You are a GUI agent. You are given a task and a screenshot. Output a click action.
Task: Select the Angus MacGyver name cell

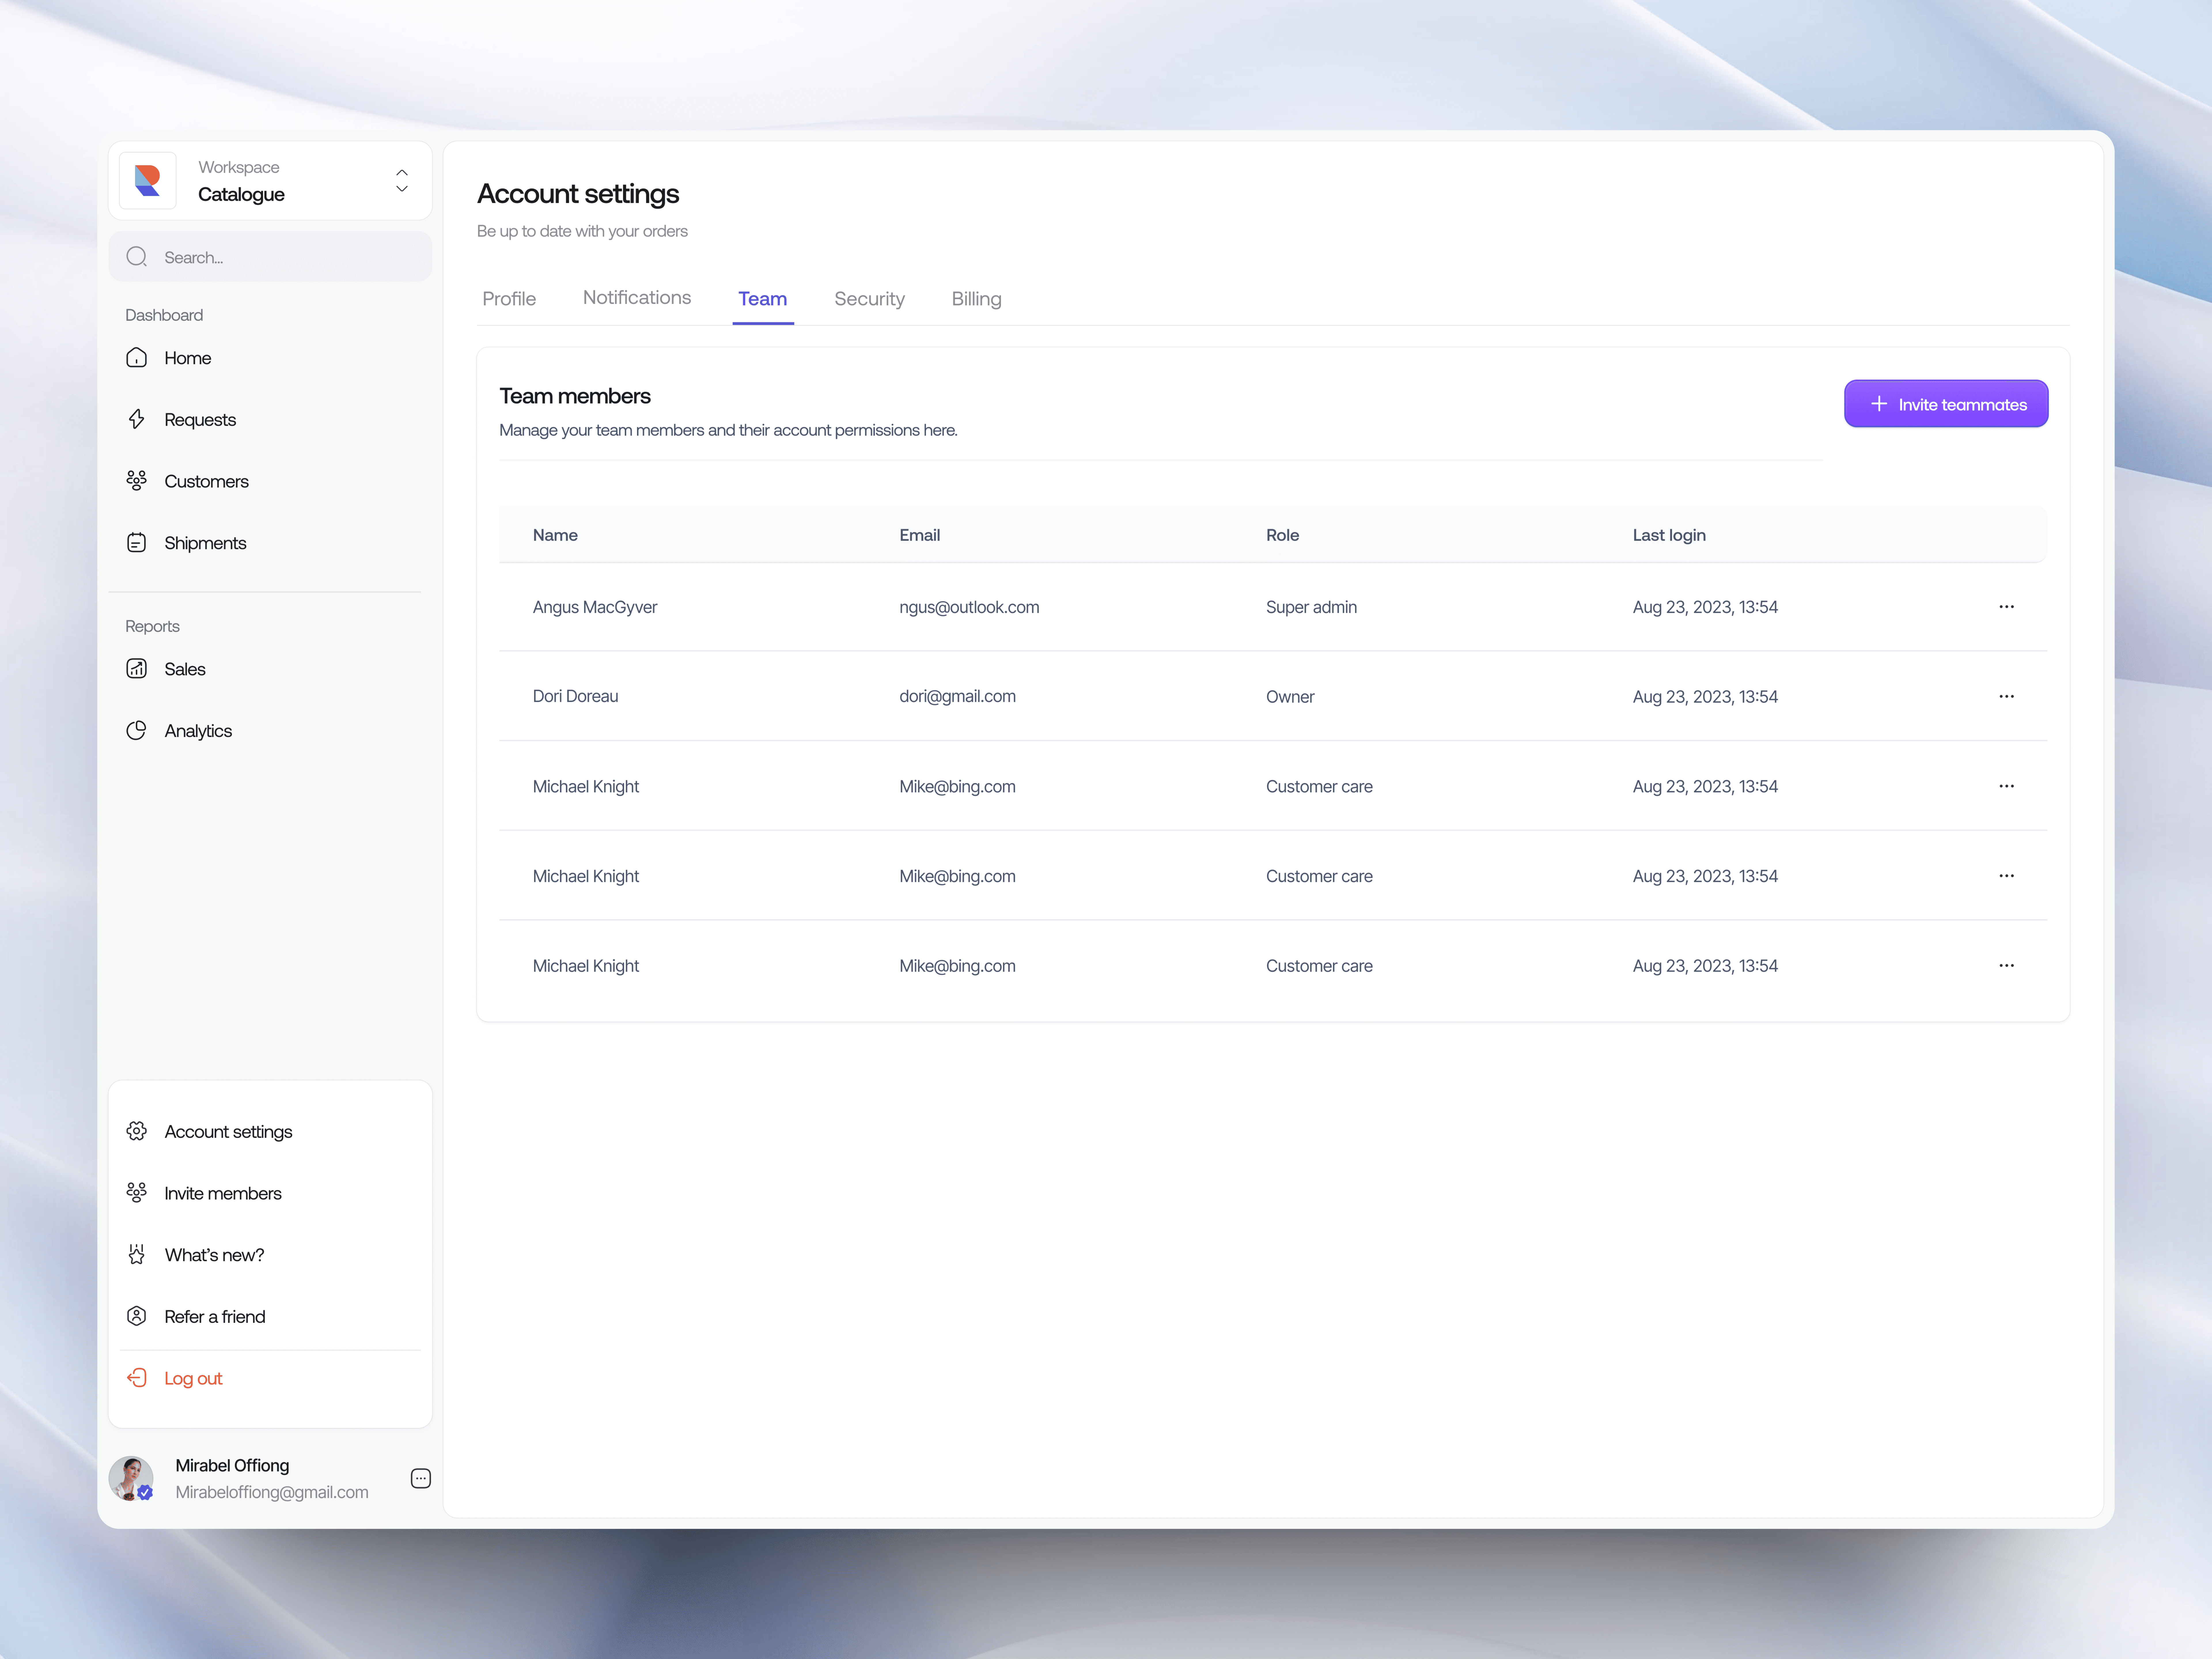coord(595,607)
